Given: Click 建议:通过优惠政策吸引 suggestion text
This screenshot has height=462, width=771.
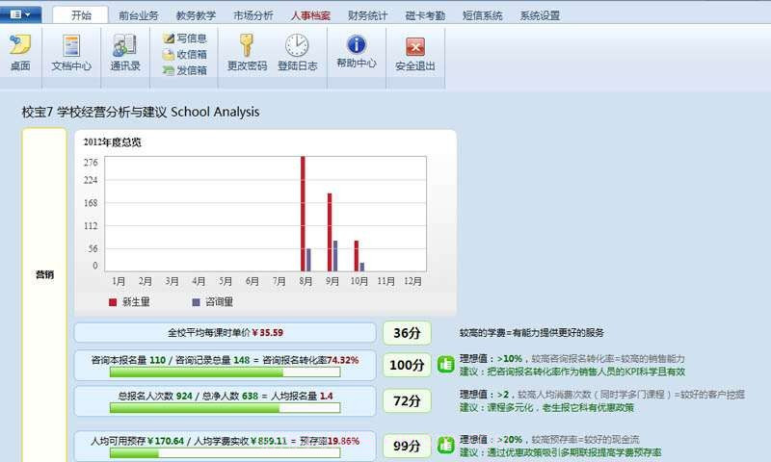Looking at the screenshot, I should (x=561, y=452).
